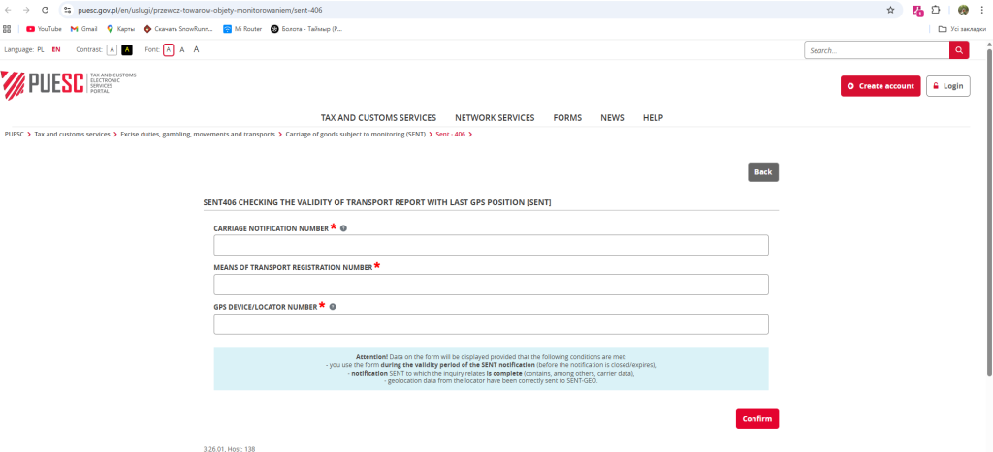This screenshot has height=452, width=993.
Task: Click the Sent - 406 breadcrumb
Action: click(451, 134)
